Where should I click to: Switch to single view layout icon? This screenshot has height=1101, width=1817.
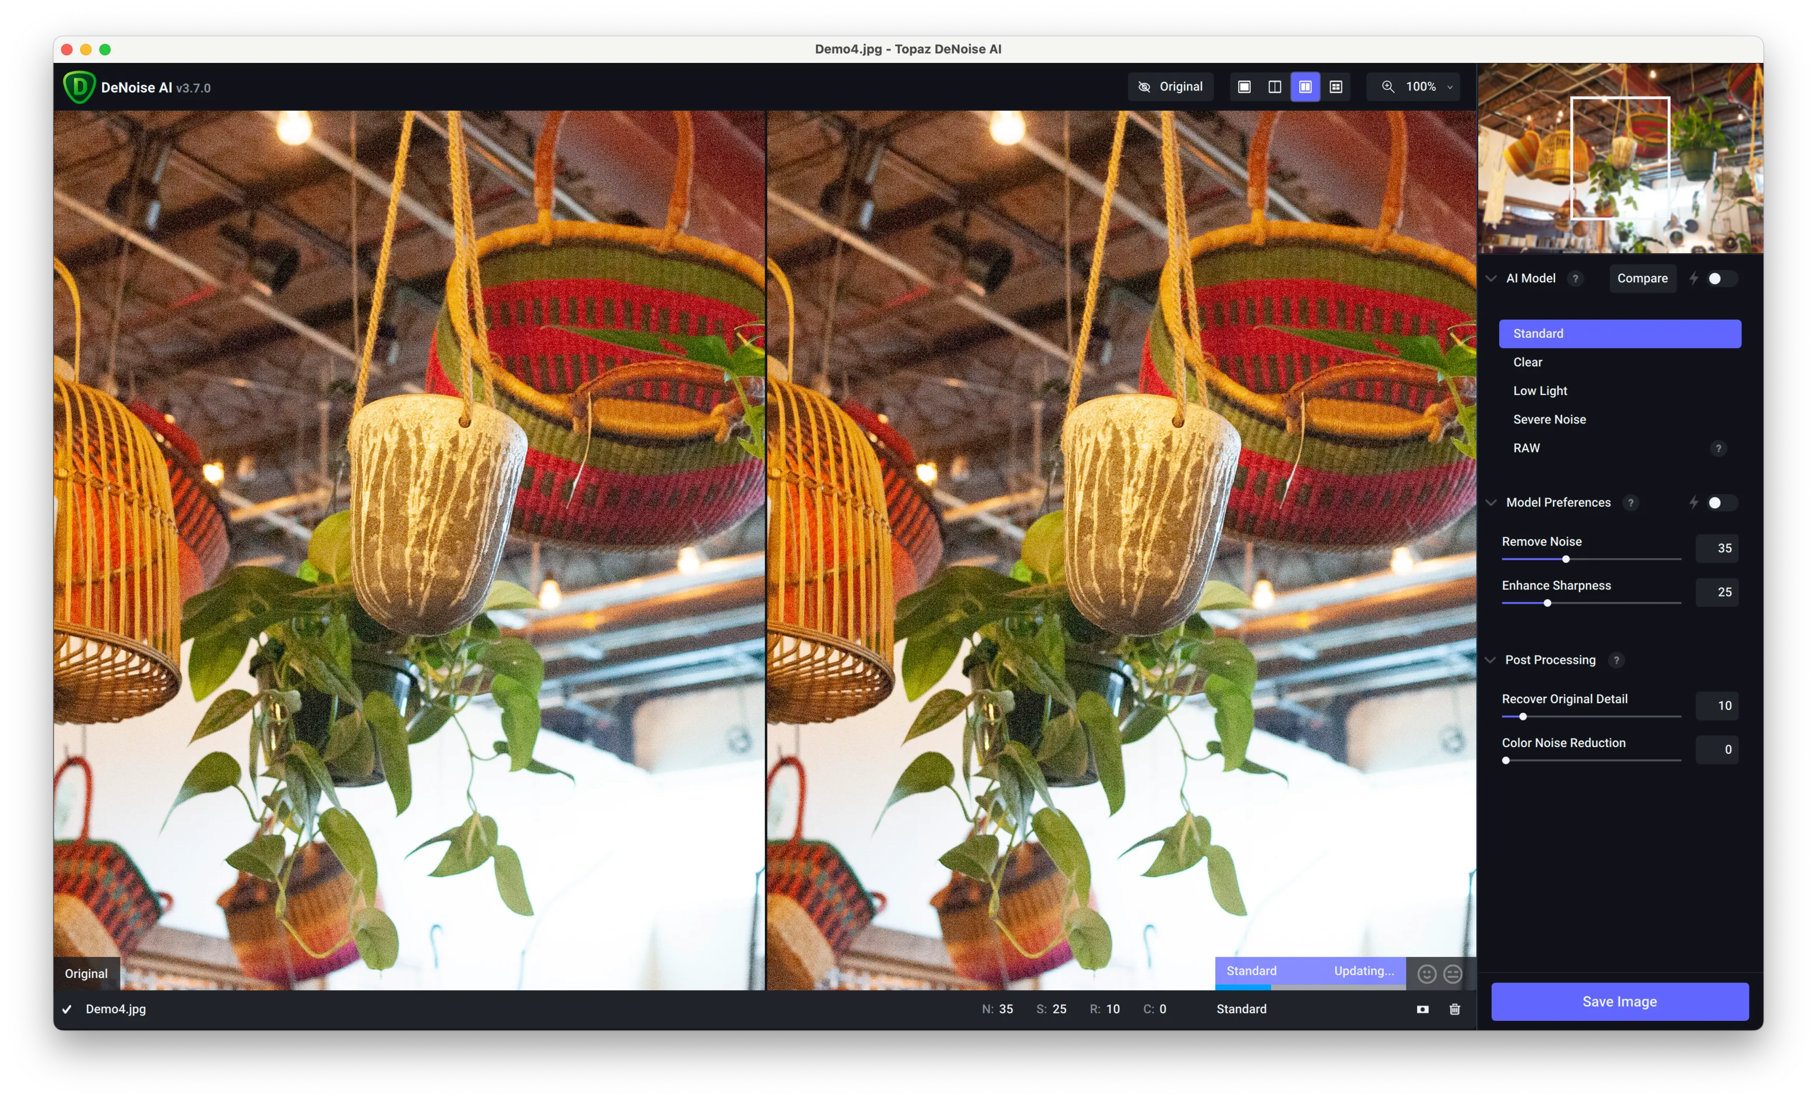click(1244, 87)
